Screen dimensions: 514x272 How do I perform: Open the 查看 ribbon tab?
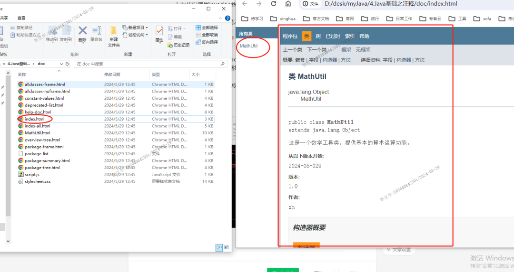coord(21,18)
